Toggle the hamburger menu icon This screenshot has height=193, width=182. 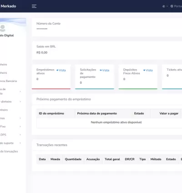(34, 6)
